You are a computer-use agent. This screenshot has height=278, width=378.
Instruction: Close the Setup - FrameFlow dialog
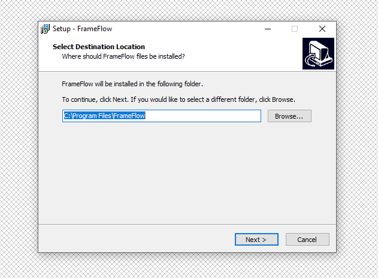[322, 29]
